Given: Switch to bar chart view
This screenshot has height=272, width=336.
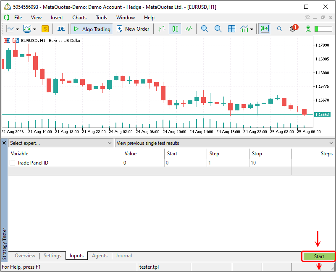Looking at the screenshot, I should point(162,29).
